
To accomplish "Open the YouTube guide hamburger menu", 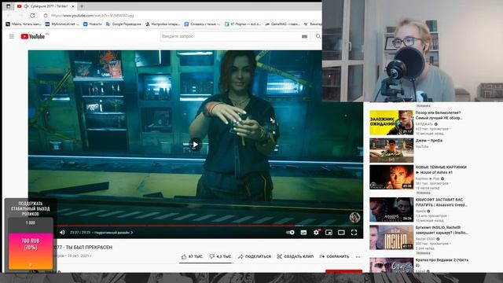I will [12, 36].
